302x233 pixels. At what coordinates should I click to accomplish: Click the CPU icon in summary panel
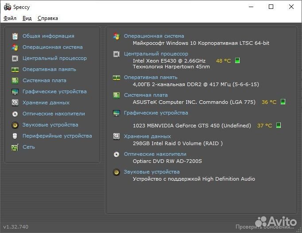(x=116, y=54)
